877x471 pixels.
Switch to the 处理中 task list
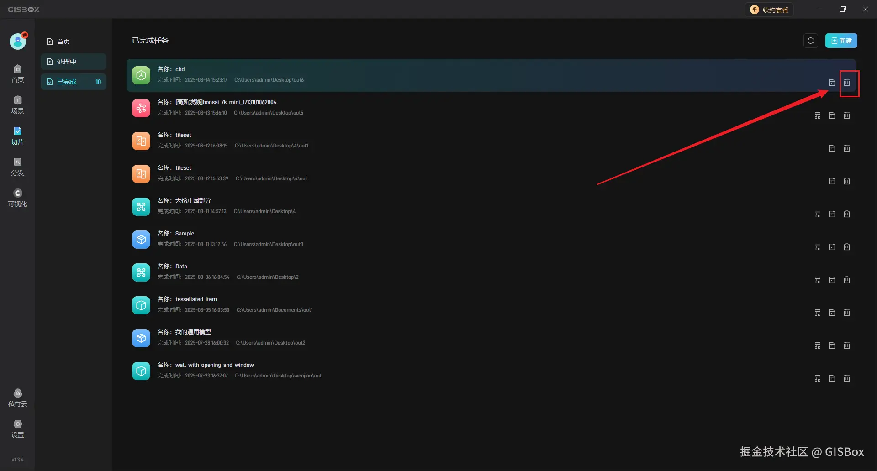[x=74, y=62]
